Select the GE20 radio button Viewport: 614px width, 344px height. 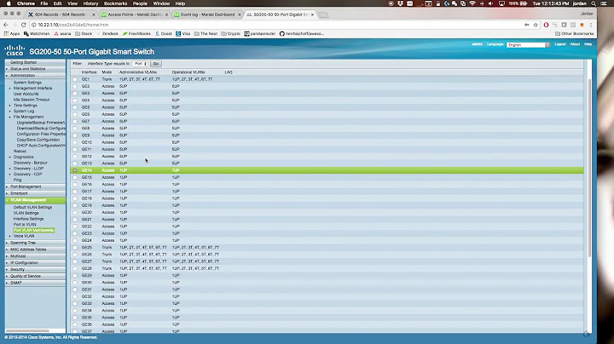[75, 213]
